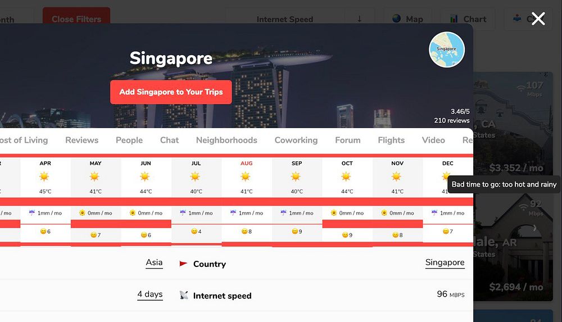Image resolution: width=562 pixels, height=322 pixels.
Task: Click the sun icon under JUL
Action: pyautogui.click(x=196, y=176)
